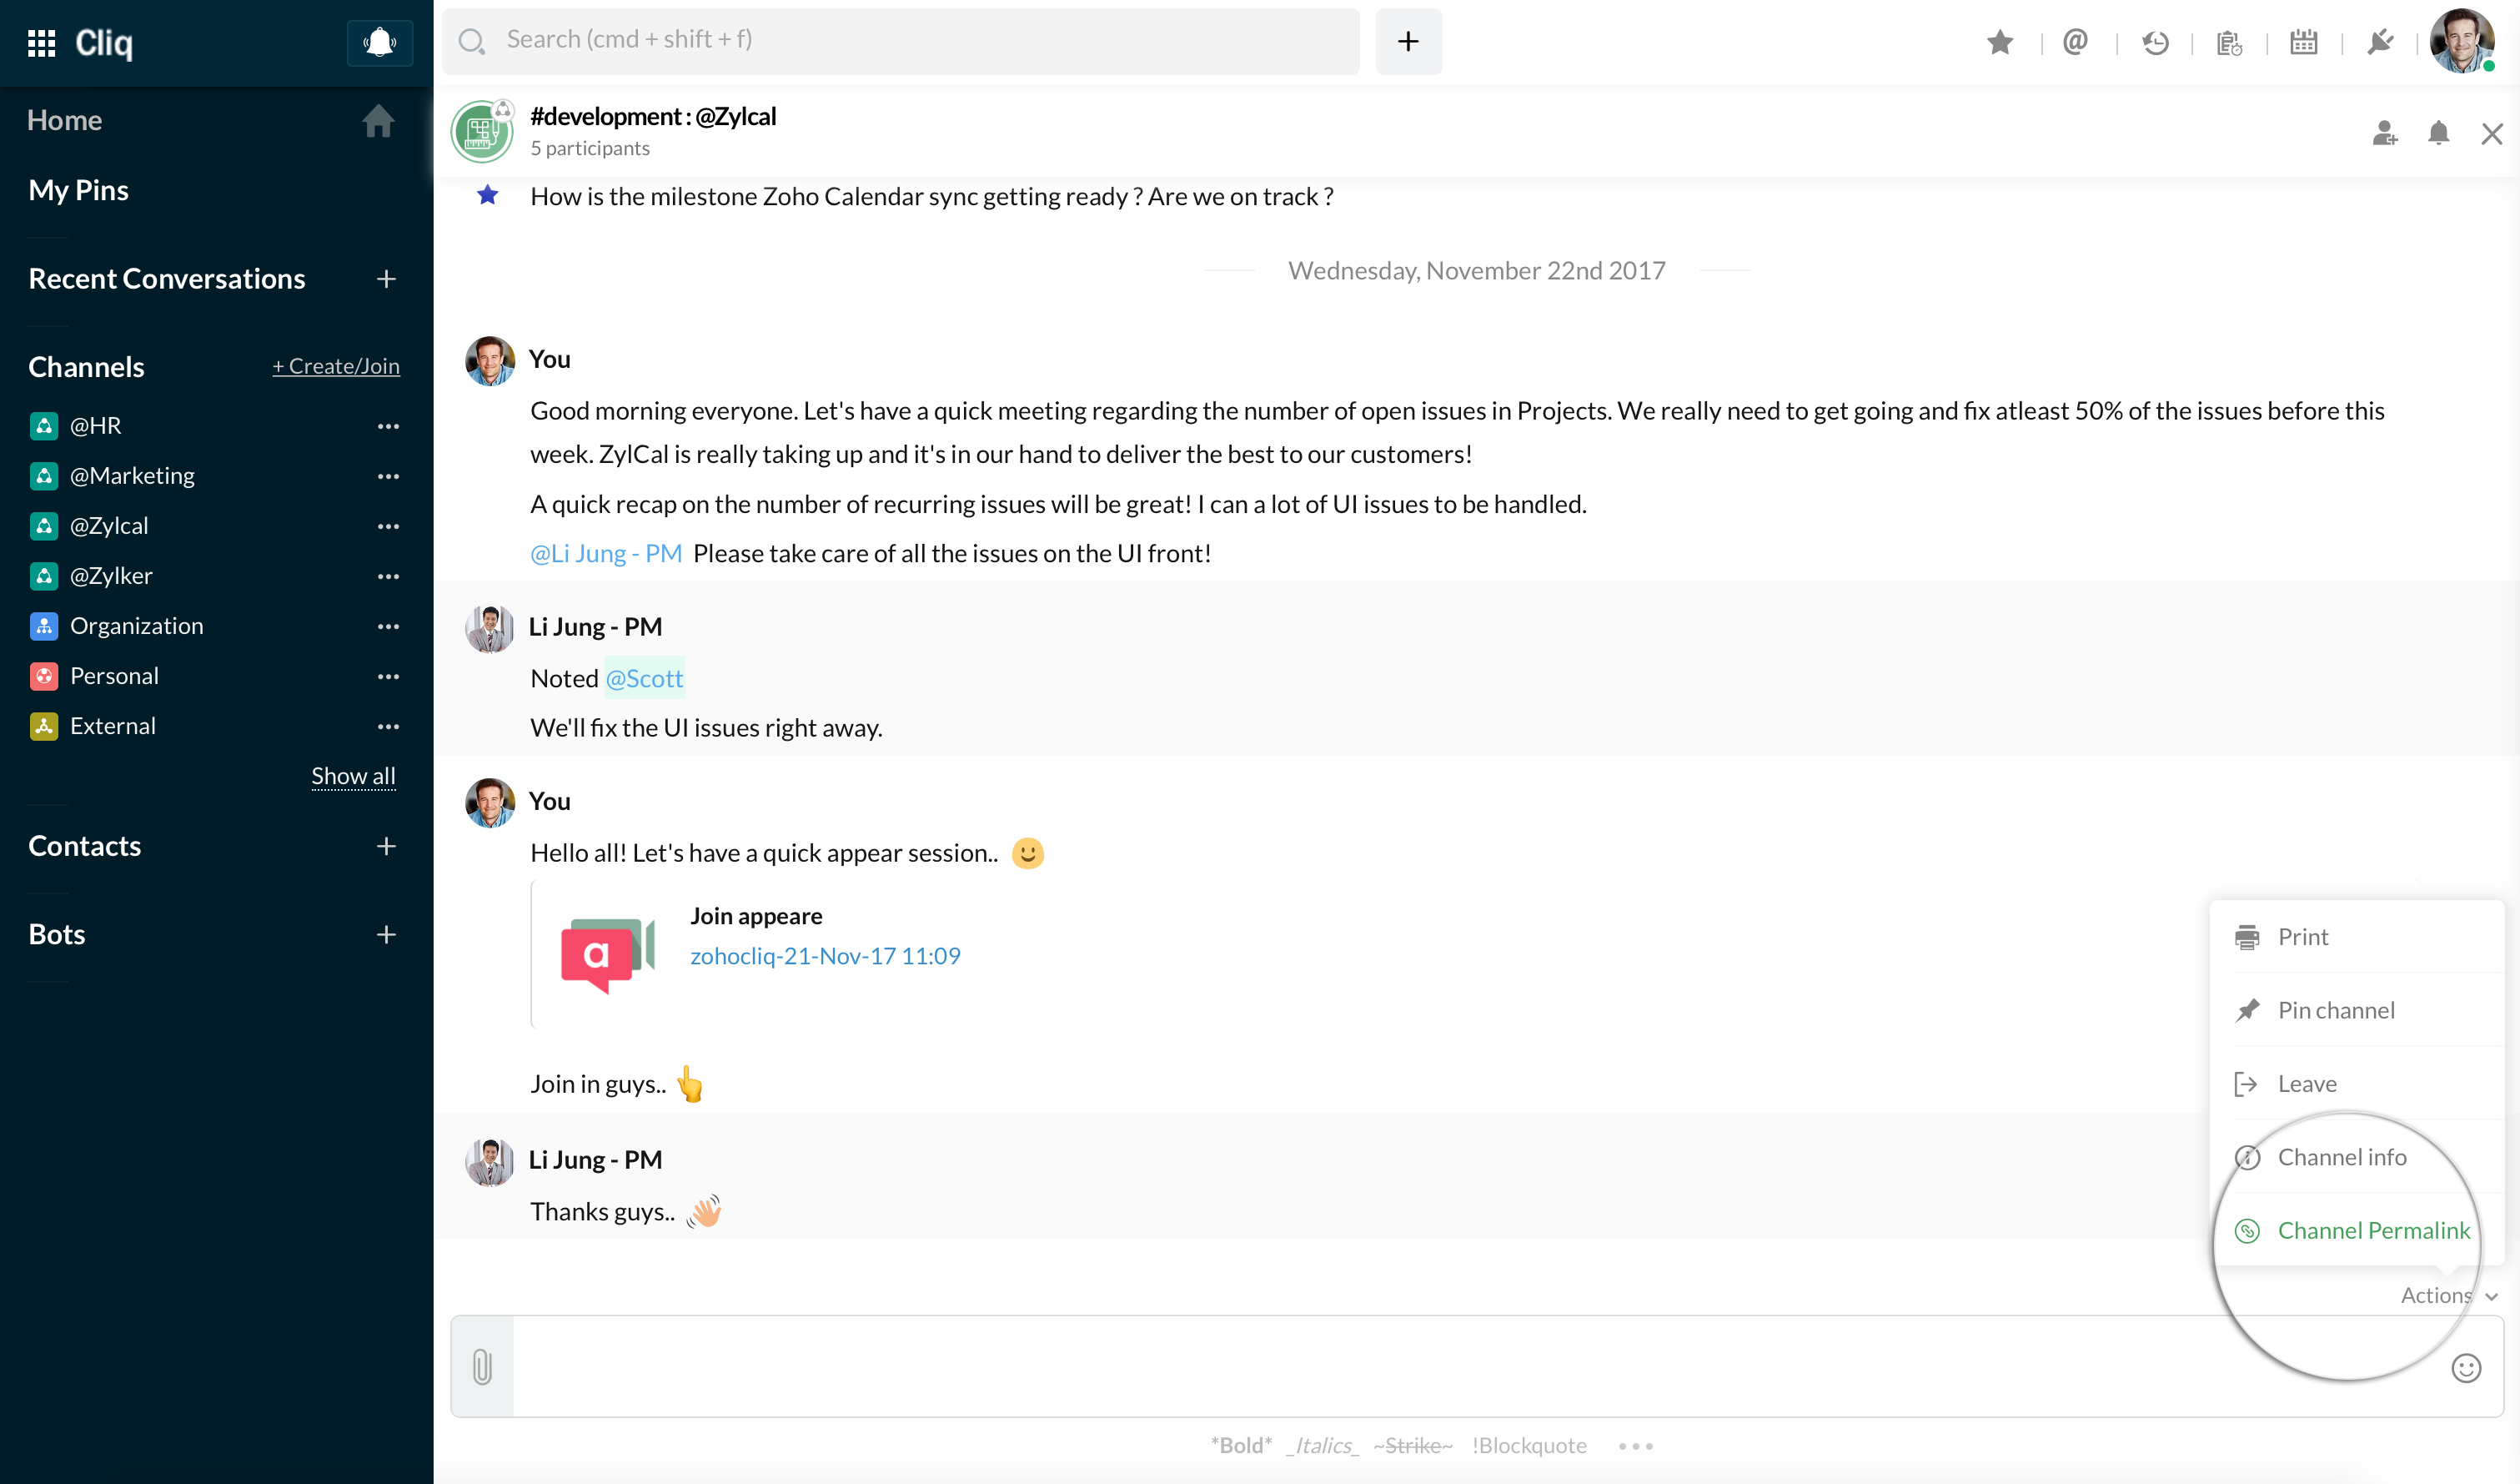Image resolution: width=2520 pixels, height=1484 pixels.
Task: Click the starred messages icon in top bar
Action: click(x=2000, y=42)
